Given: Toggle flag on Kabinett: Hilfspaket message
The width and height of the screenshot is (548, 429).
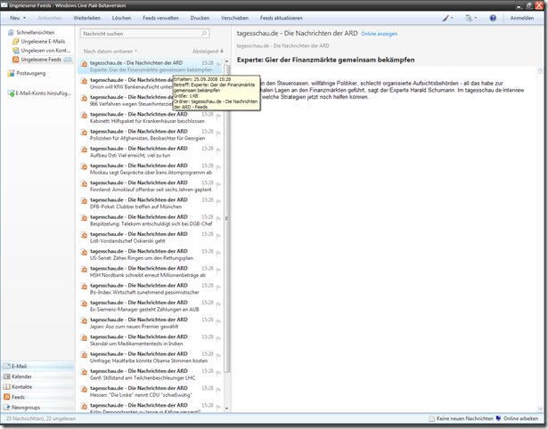Looking at the screenshot, I should pos(219,117).
